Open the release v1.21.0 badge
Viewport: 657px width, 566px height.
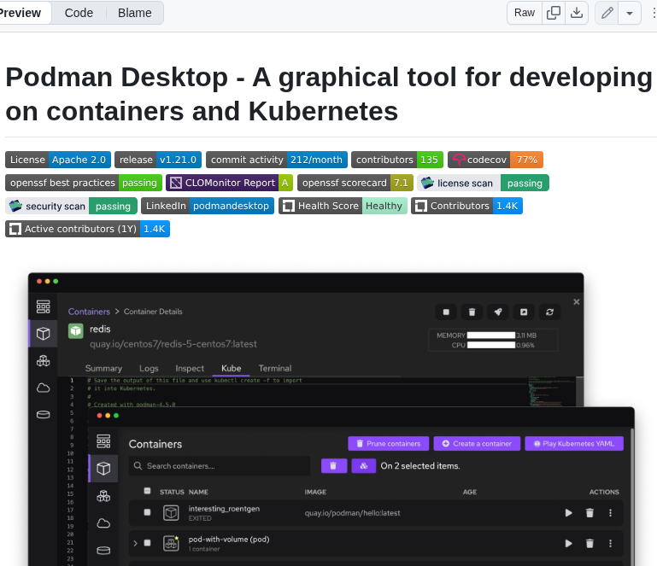158,160
